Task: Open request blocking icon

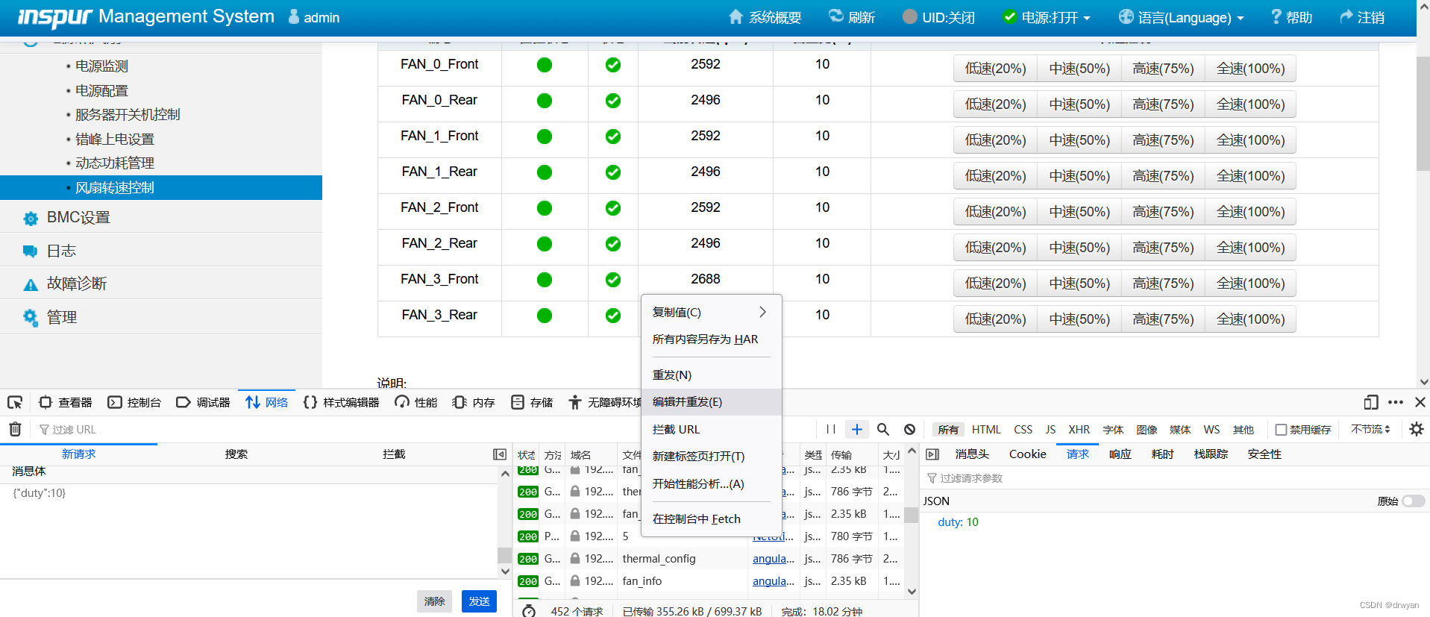Action: (910, 429)
